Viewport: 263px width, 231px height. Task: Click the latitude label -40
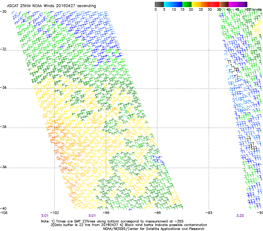3,208
